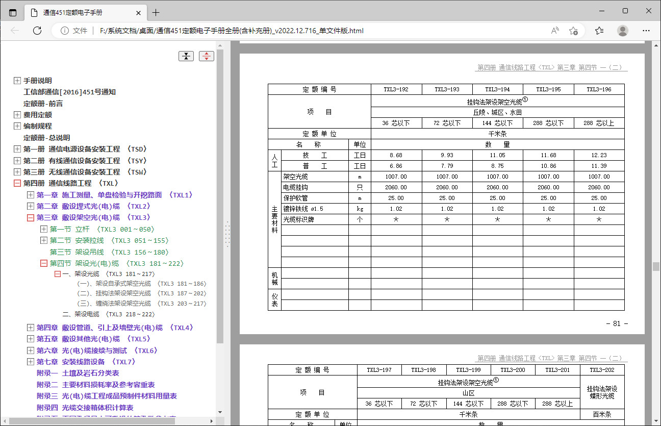This screenshot has width=661, height=426.
Task: Open the user profile icon
Action: pyautogui.click(x=623, y=31)
